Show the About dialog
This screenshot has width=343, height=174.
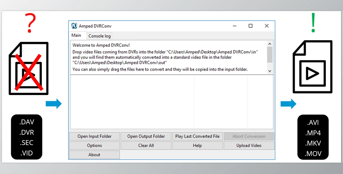95,155
